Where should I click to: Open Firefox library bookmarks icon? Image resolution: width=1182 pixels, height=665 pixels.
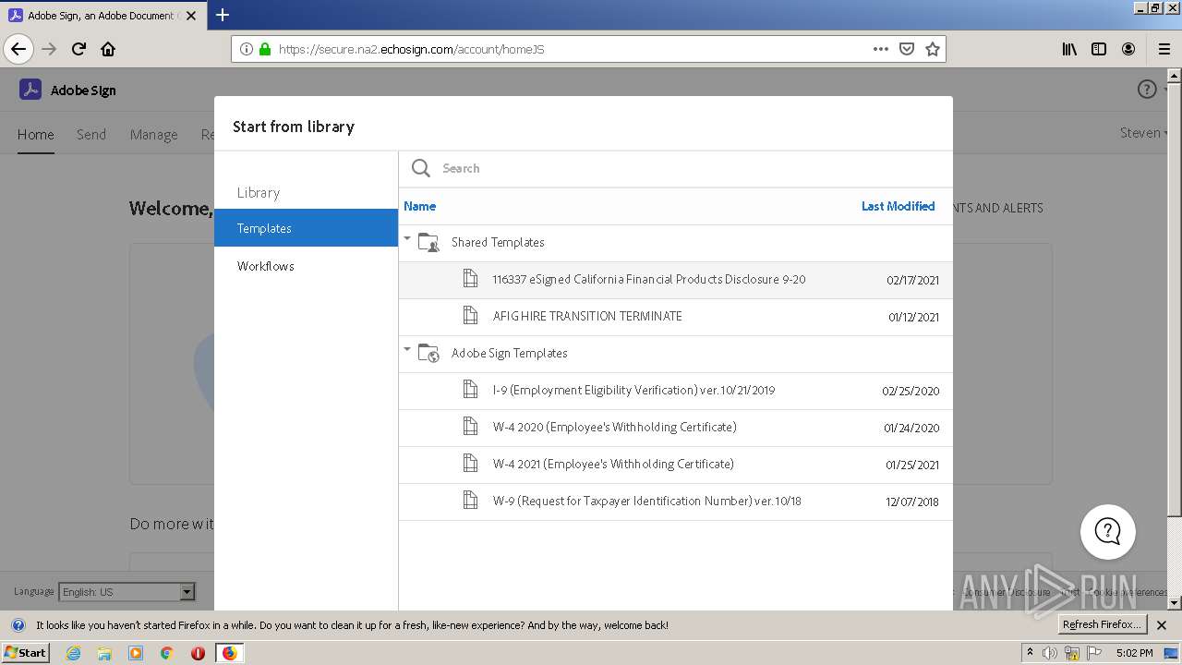(1069, 49)
